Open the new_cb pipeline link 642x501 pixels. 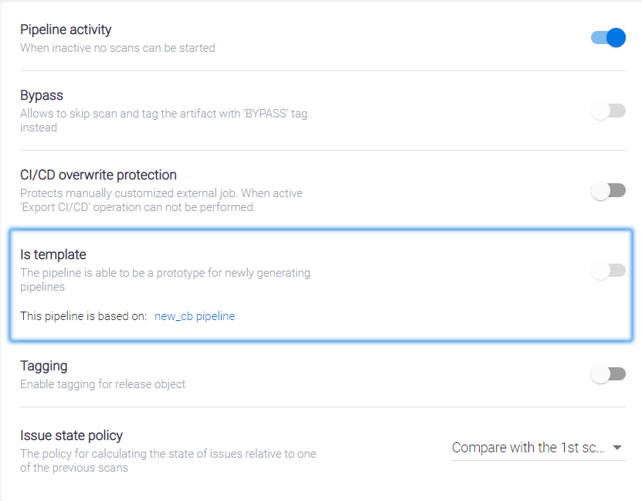coord(195,316)
